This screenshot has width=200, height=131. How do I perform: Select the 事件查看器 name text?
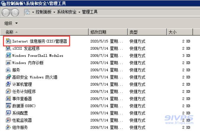pos(22,99)
